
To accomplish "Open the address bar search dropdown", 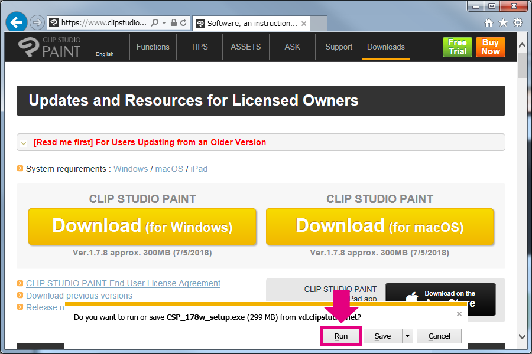I will [163, 23].
